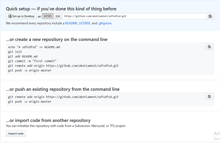Image resolution: width=220 pixels, height=143 pixels.
Task: Open the .gitignore link
Action: [x=105, y=23]
